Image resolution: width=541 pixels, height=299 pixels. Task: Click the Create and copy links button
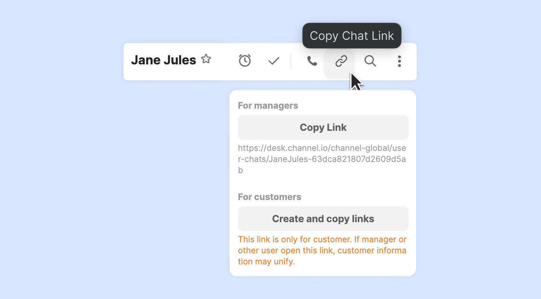pyautogui.click(x=323, y=219)
